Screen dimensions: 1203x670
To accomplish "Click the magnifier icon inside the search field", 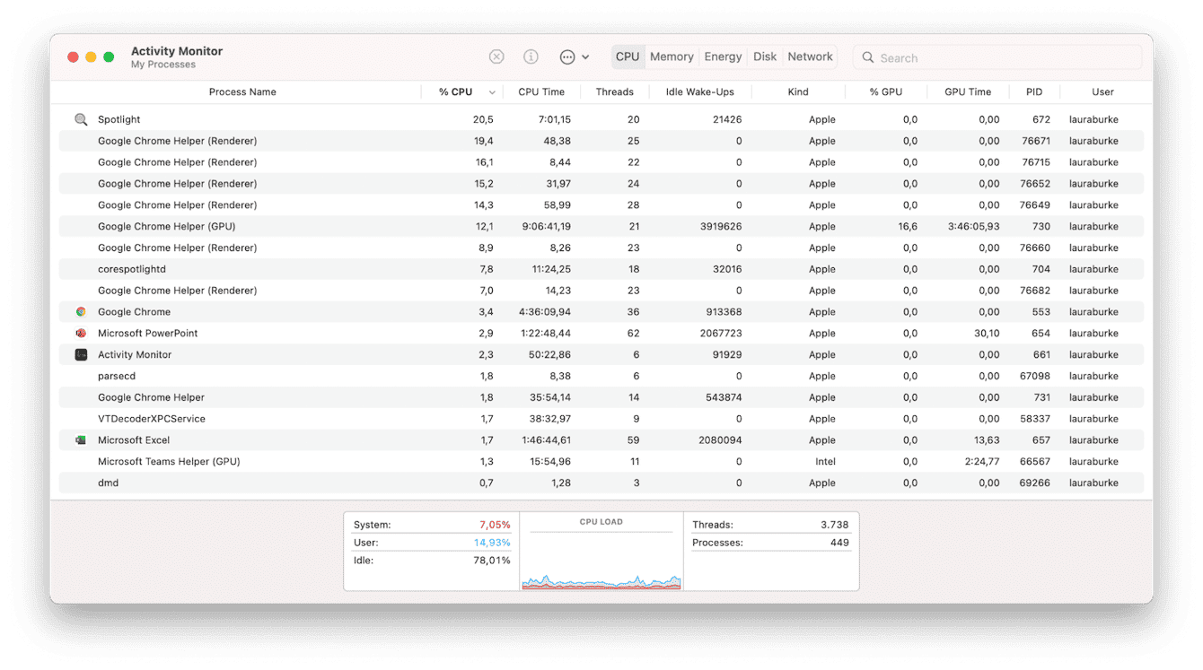I will pyautogui.click(x=867, y=57).
